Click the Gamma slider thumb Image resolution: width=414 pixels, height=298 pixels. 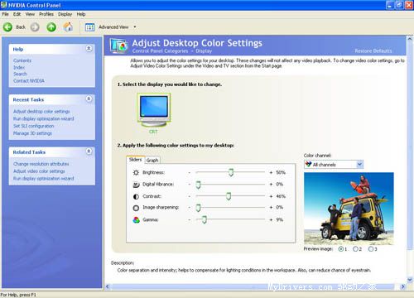(x=205, y=219)
